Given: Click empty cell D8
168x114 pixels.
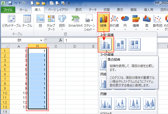Looking at the screenshot, I should 75,84.
